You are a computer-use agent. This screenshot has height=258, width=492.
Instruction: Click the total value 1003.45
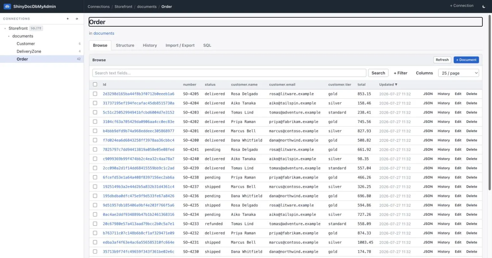click(365, 242)
